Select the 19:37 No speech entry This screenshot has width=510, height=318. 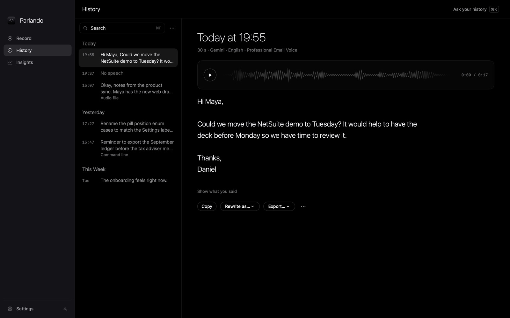[x=128, y=73]
